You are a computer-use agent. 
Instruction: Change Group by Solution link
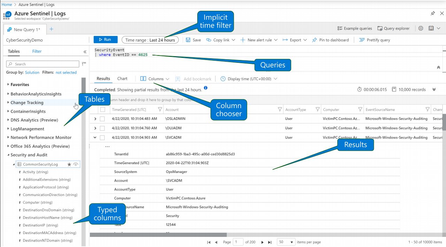coord(32,73)
